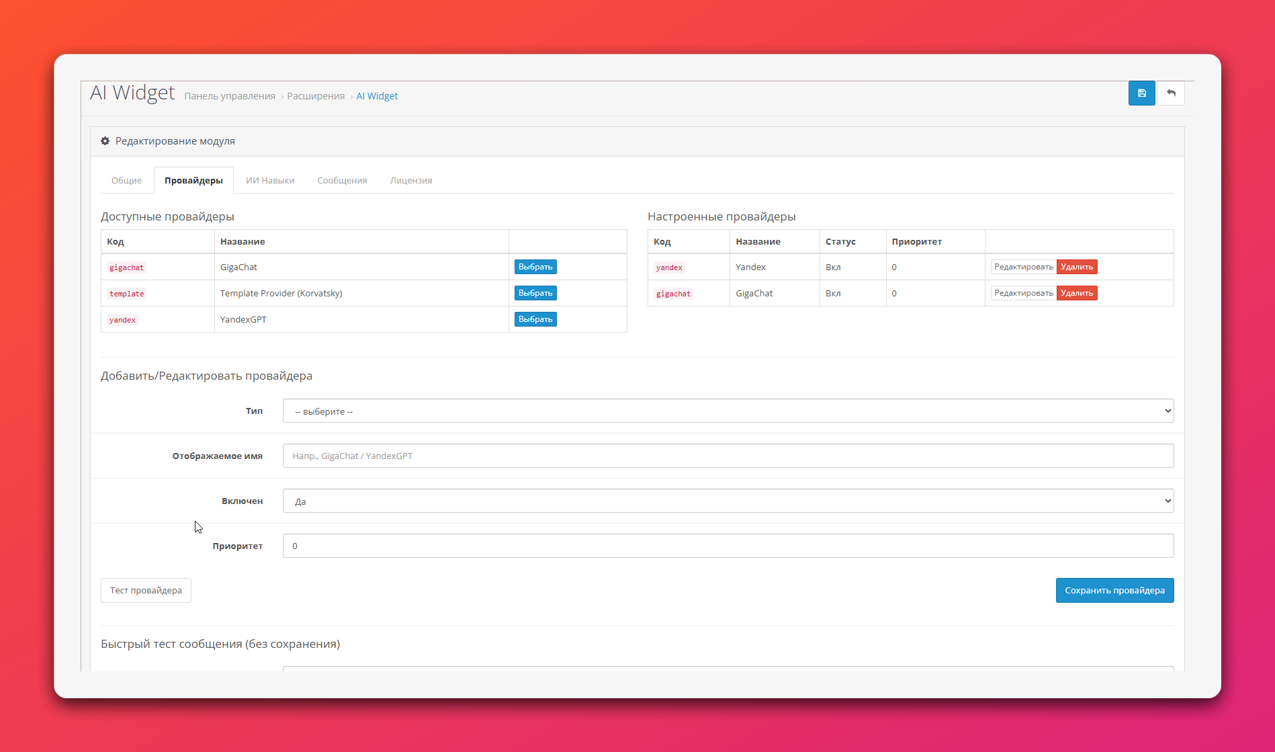Click Выбрать next to YandexGPT
Screen dimensions: 1275x752
535,320
